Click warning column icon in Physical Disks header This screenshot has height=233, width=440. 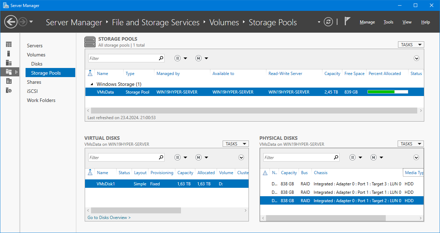265,172
